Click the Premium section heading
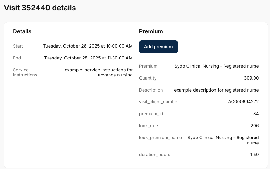Screen dimensions: 270x169 click(151, 31)
